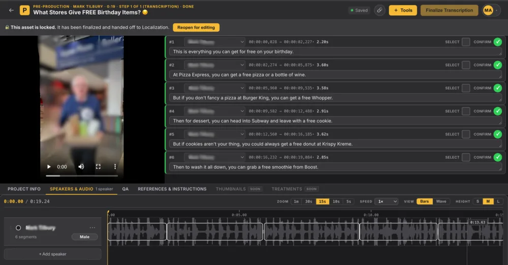Enter fullscreen on the video player
The image size is (508, 265).
(x=98, y=167)
